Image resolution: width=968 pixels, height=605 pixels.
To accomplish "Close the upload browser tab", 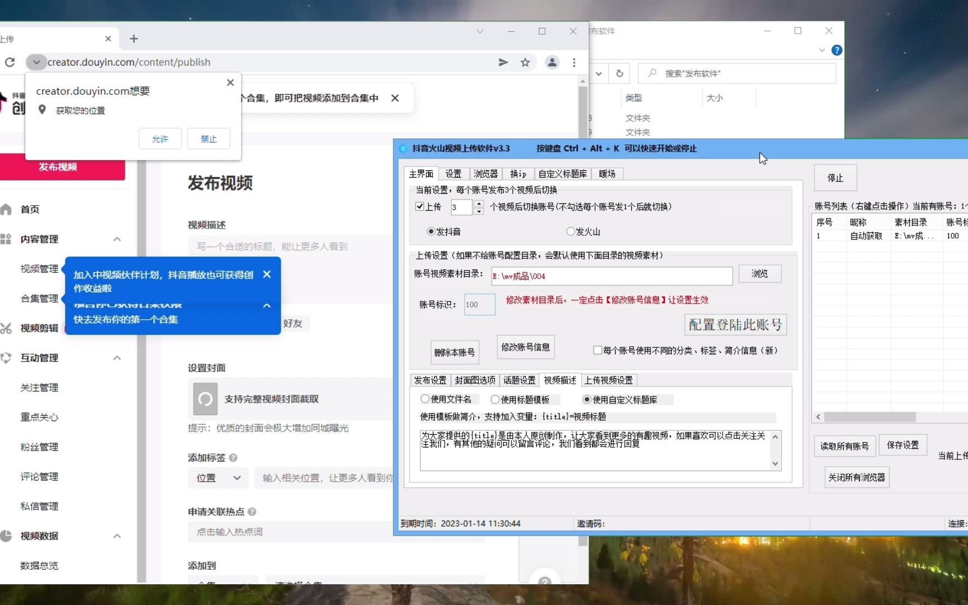I will 108,39.
